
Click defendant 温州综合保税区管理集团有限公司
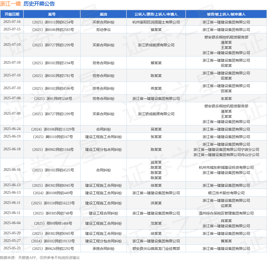tap(226, 213)
